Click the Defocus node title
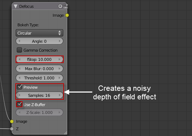The image size is (192, 136). coord(26,6)
